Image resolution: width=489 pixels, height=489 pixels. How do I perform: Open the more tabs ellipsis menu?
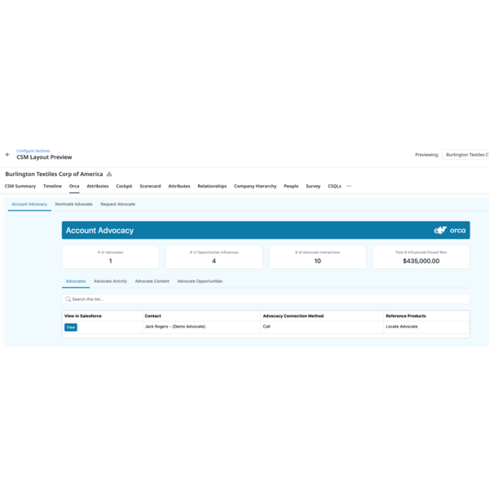(349, 186)
